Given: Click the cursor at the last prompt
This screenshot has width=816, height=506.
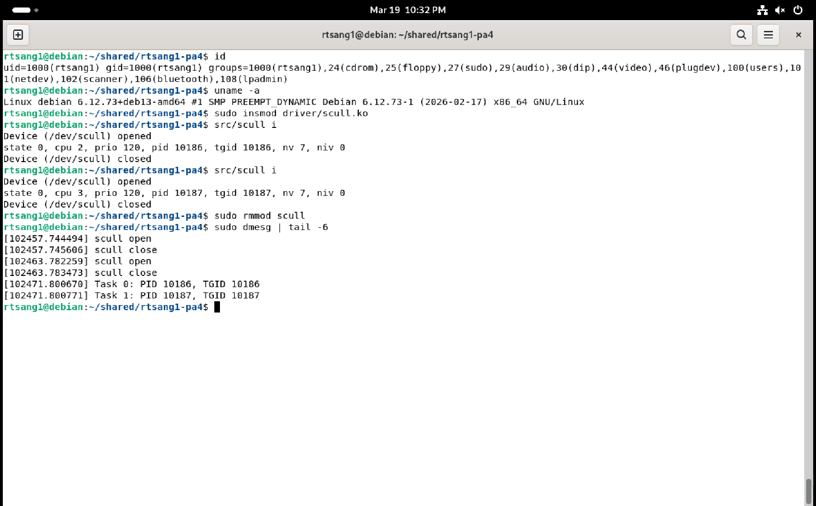Looking at the screenshot, I should (217, 307).
